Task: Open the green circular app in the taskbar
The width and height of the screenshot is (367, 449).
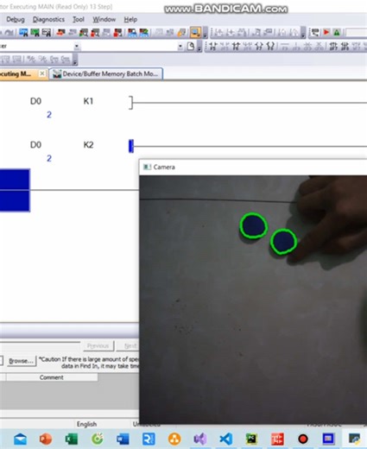Action: 98,440
